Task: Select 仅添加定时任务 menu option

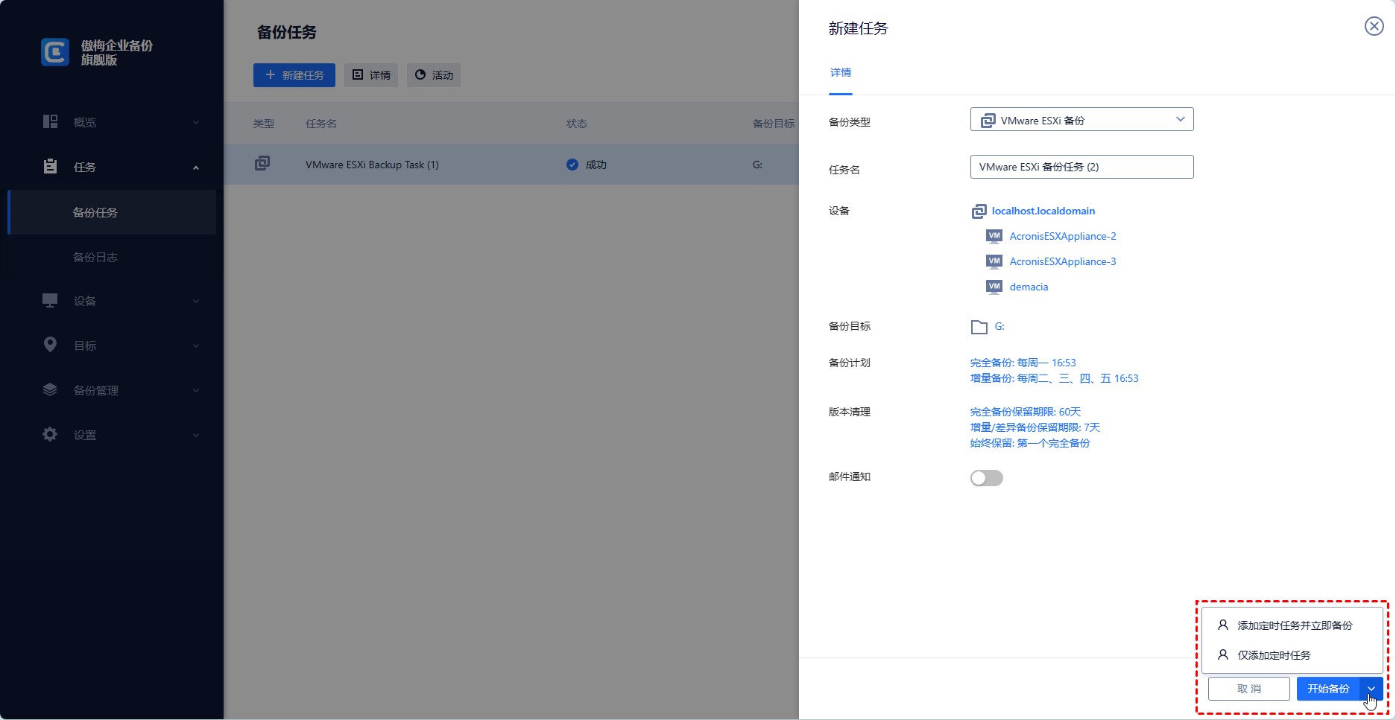Action: pyautogui.click(x=1292, y=655)
